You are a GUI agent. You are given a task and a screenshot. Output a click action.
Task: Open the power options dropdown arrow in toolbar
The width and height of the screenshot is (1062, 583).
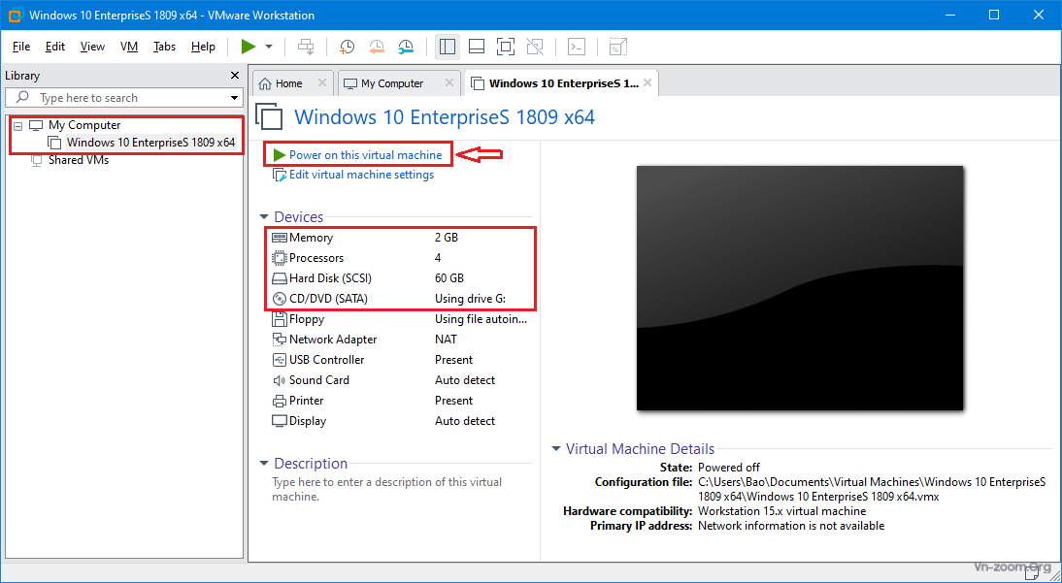(x=269, y=47)
